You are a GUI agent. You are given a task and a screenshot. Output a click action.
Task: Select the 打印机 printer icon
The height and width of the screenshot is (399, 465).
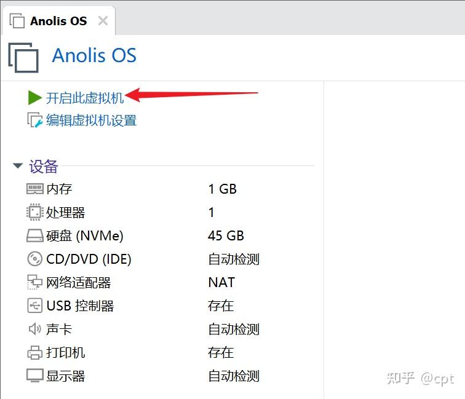(x=34, y=353)
